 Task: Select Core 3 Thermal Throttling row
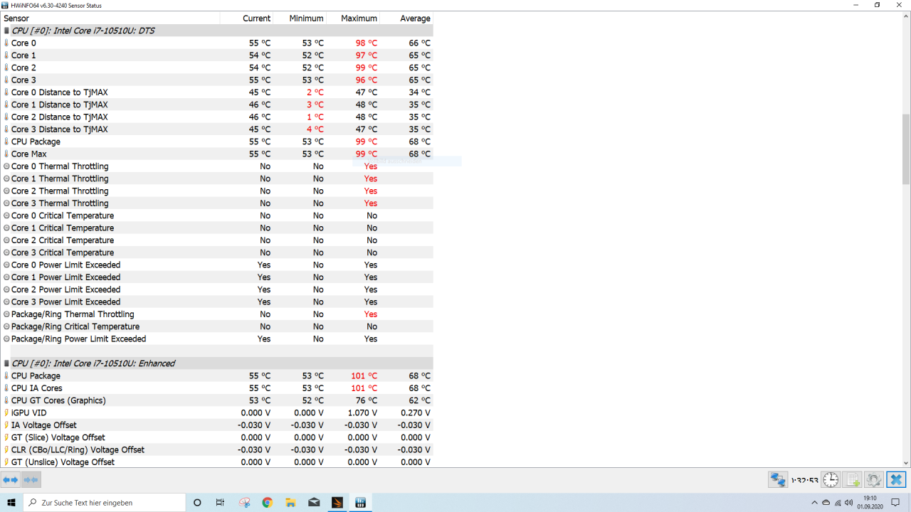coord(216,203)
